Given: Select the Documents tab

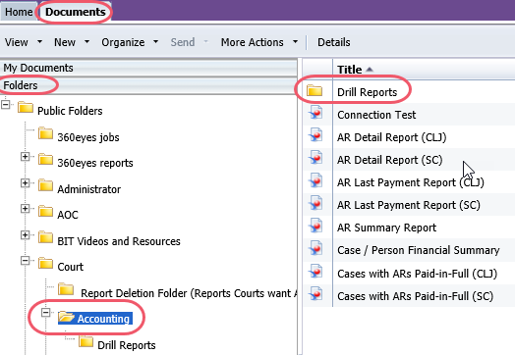Looking at the screenshot, I should [x=76, y=12].
